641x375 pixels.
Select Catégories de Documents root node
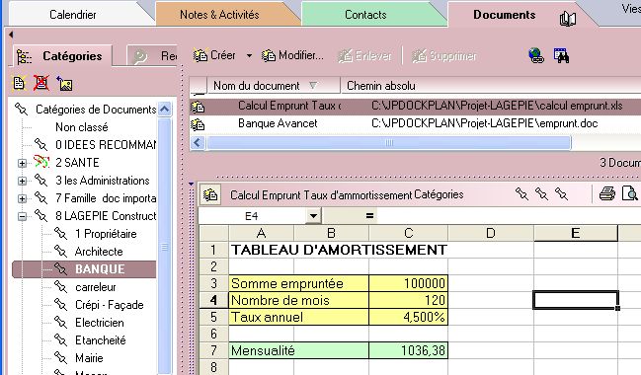click(x=96, y=110)
